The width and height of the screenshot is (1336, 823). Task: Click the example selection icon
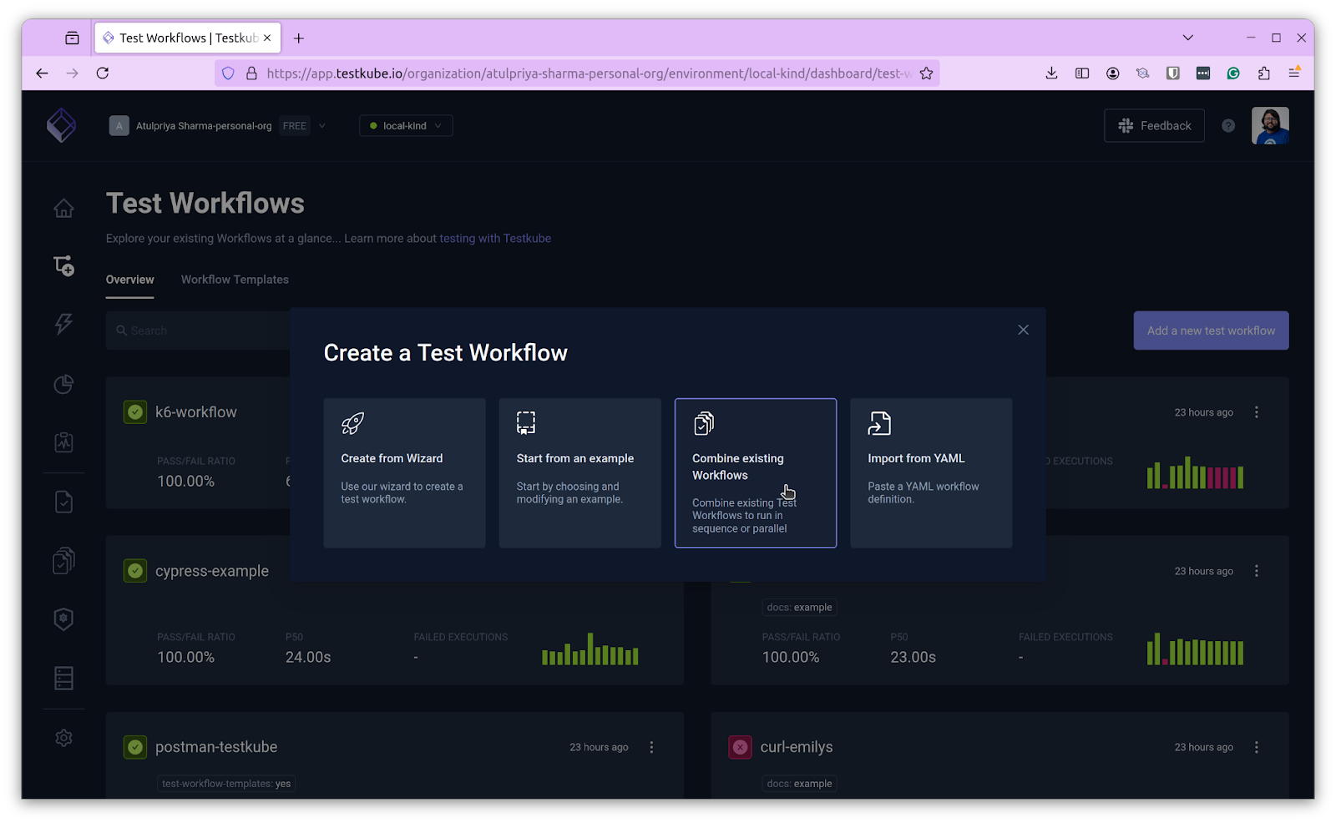tap(526, 423)
